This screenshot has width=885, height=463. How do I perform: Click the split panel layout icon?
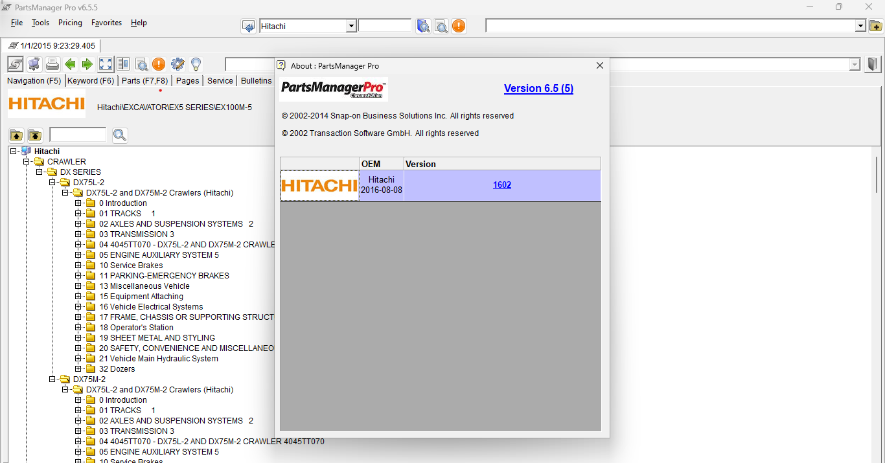(123, 64)
